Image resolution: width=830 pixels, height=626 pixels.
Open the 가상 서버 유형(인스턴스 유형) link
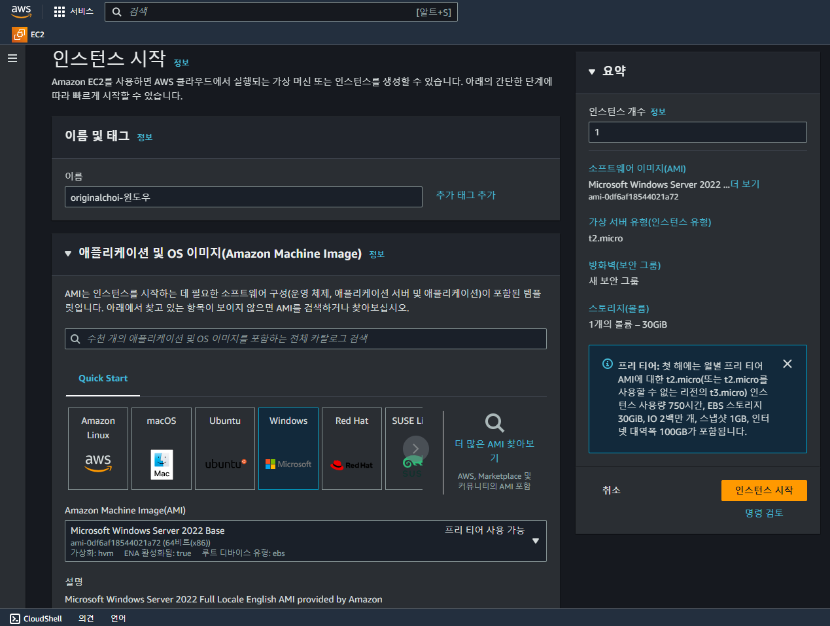(649, 222)
